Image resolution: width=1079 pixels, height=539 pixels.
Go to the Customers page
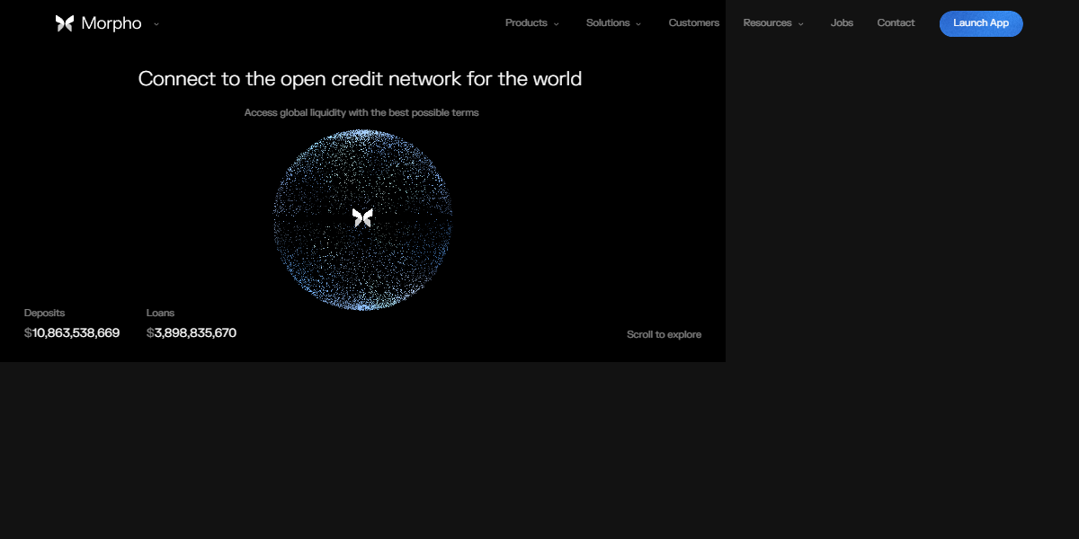click(694, 23)
